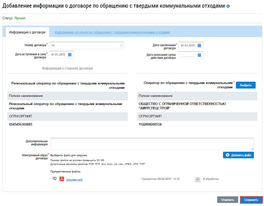
Task: Click 'Добавить файл' button
Action: pos(238,155)
